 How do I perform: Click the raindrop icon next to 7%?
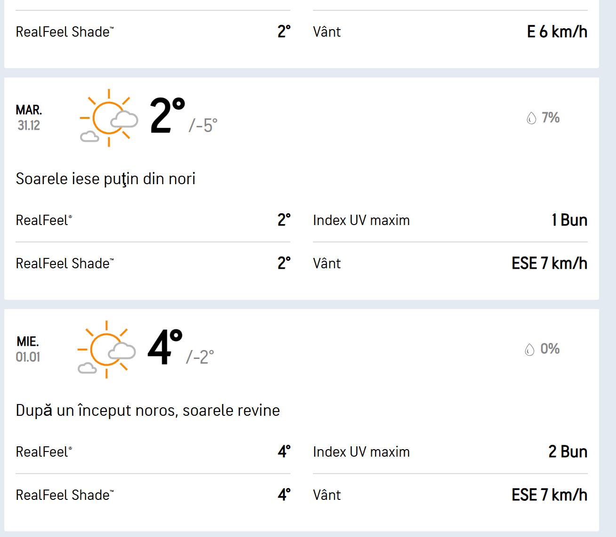click(x=531, y=118)
